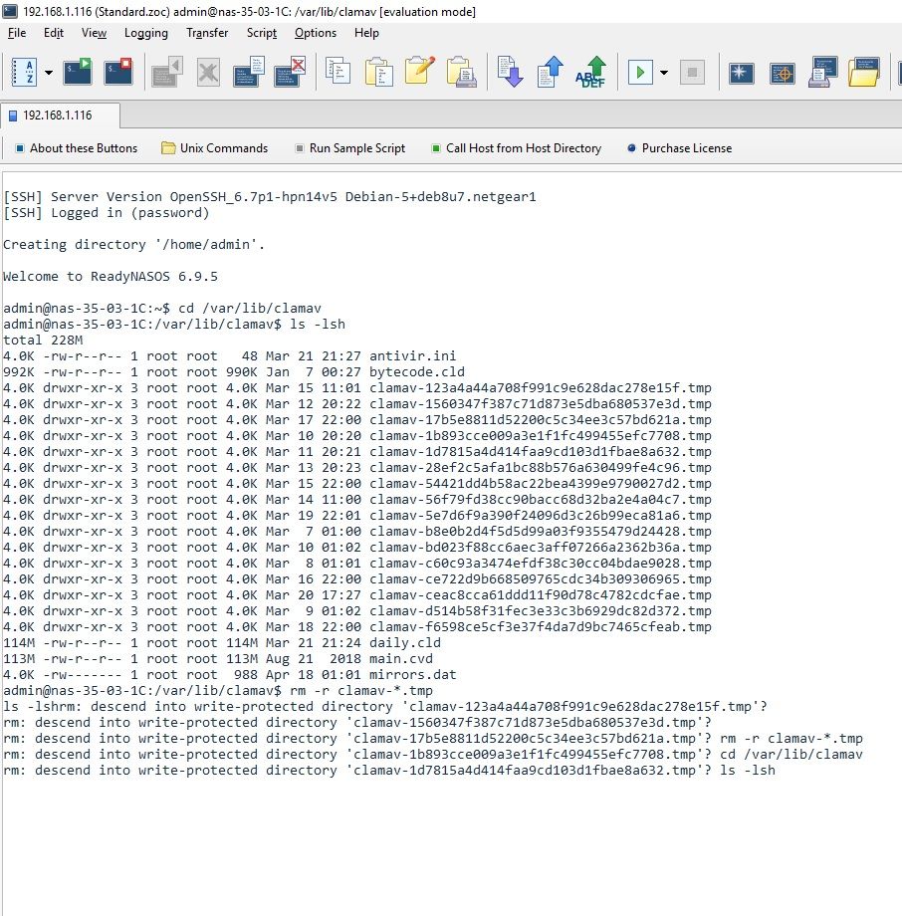Click Call Host from Host Directory button
This screenshot has width=902, height=916.
517,147
